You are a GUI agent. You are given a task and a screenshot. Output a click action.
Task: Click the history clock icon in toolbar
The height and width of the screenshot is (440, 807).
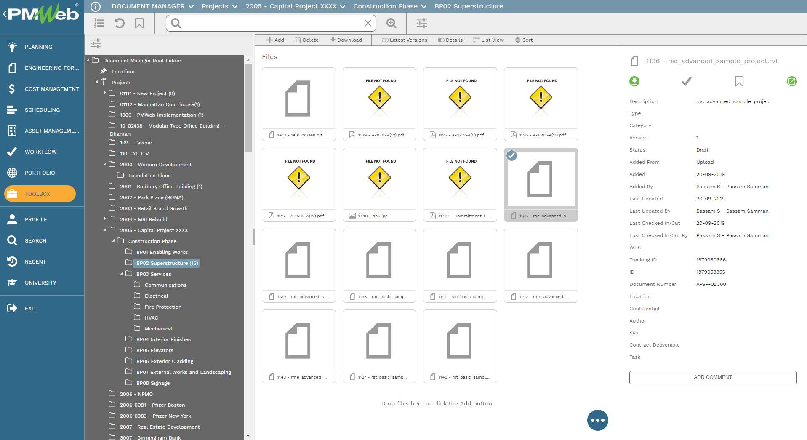[x=120, y=23]
